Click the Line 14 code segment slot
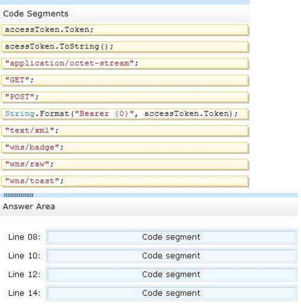301x304 pixels. coord(171,293)
